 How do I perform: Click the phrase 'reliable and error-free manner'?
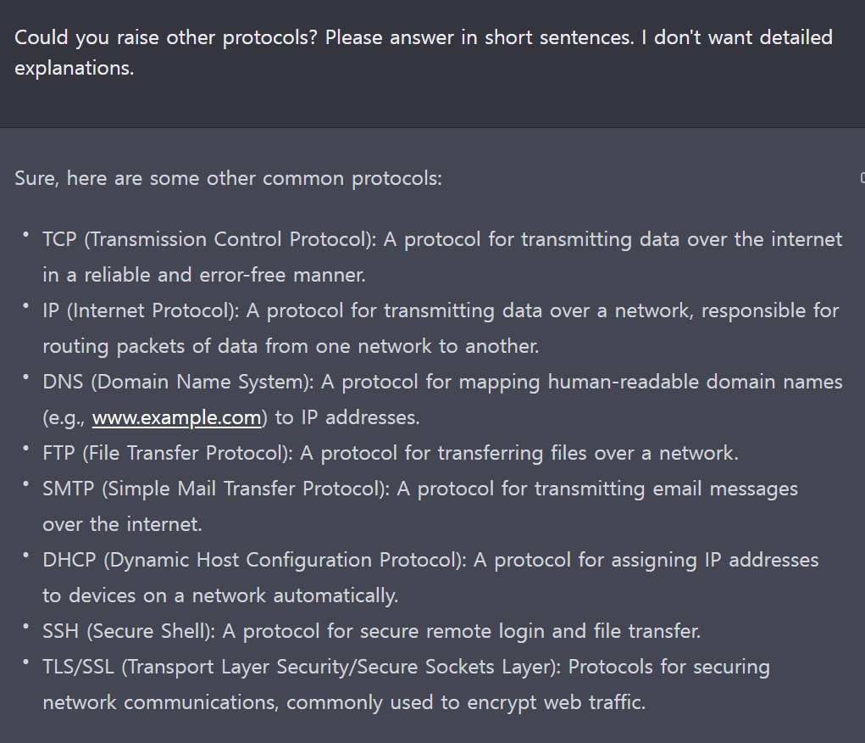coord(225,275)
